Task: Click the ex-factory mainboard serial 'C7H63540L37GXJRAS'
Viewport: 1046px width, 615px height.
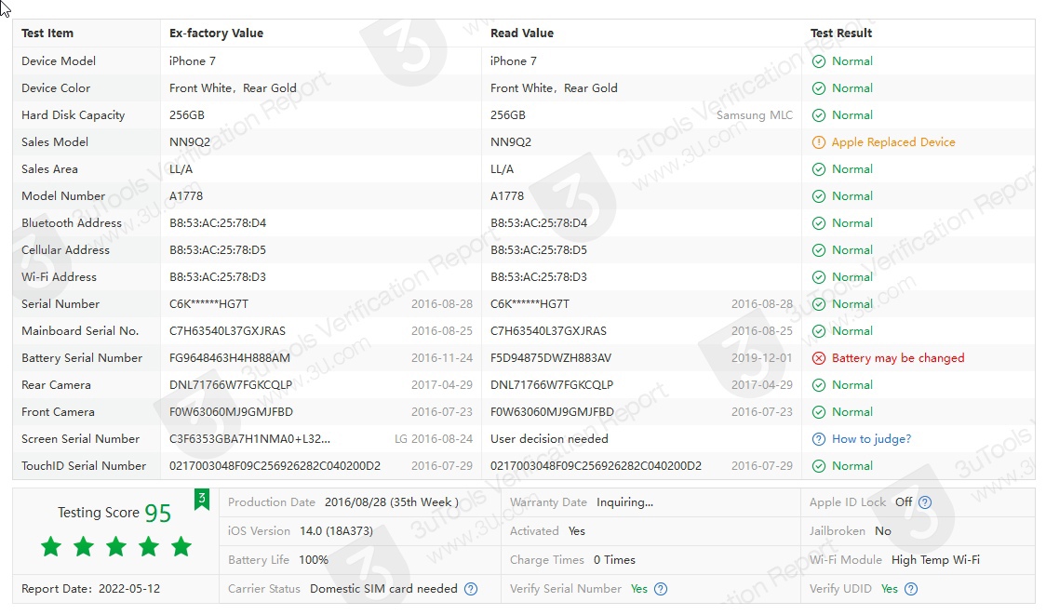Action: click(x=227, y=331)
